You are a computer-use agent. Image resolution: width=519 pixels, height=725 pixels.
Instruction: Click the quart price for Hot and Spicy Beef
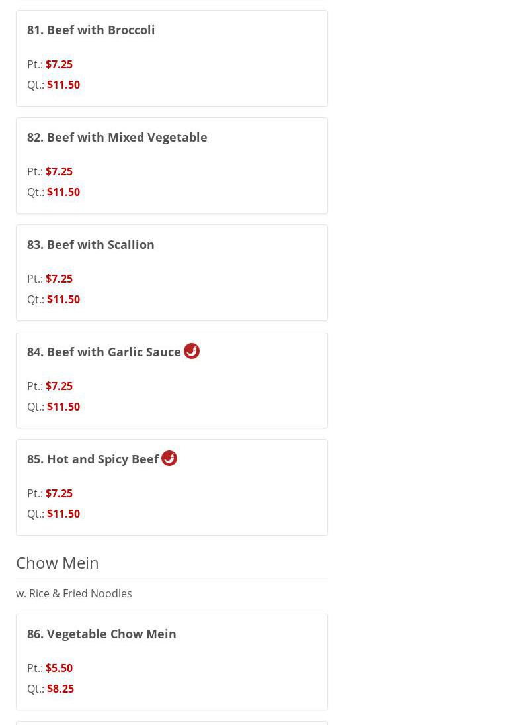click(63, 514)
